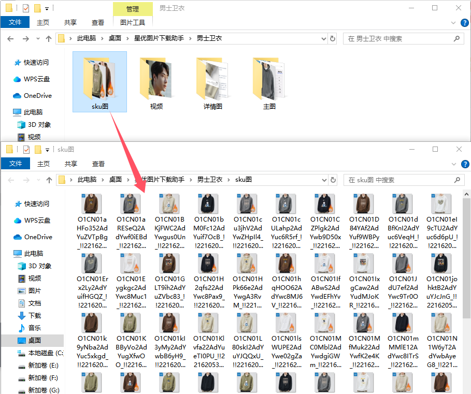The image size is (471, 394).
Task: Open the sku图 folder in 男士卫衣 window
Action: click(x=99, y=82)
